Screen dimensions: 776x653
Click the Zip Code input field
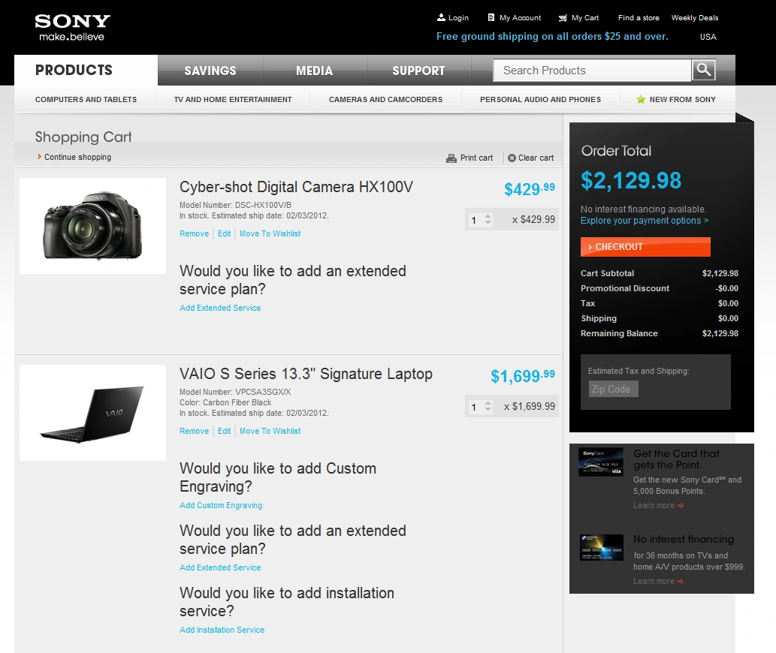[x=614, y=389]
